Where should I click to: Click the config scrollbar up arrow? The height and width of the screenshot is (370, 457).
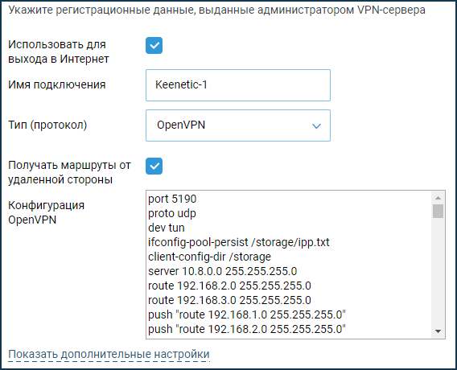pyautogui.click(x=438, y=198)
